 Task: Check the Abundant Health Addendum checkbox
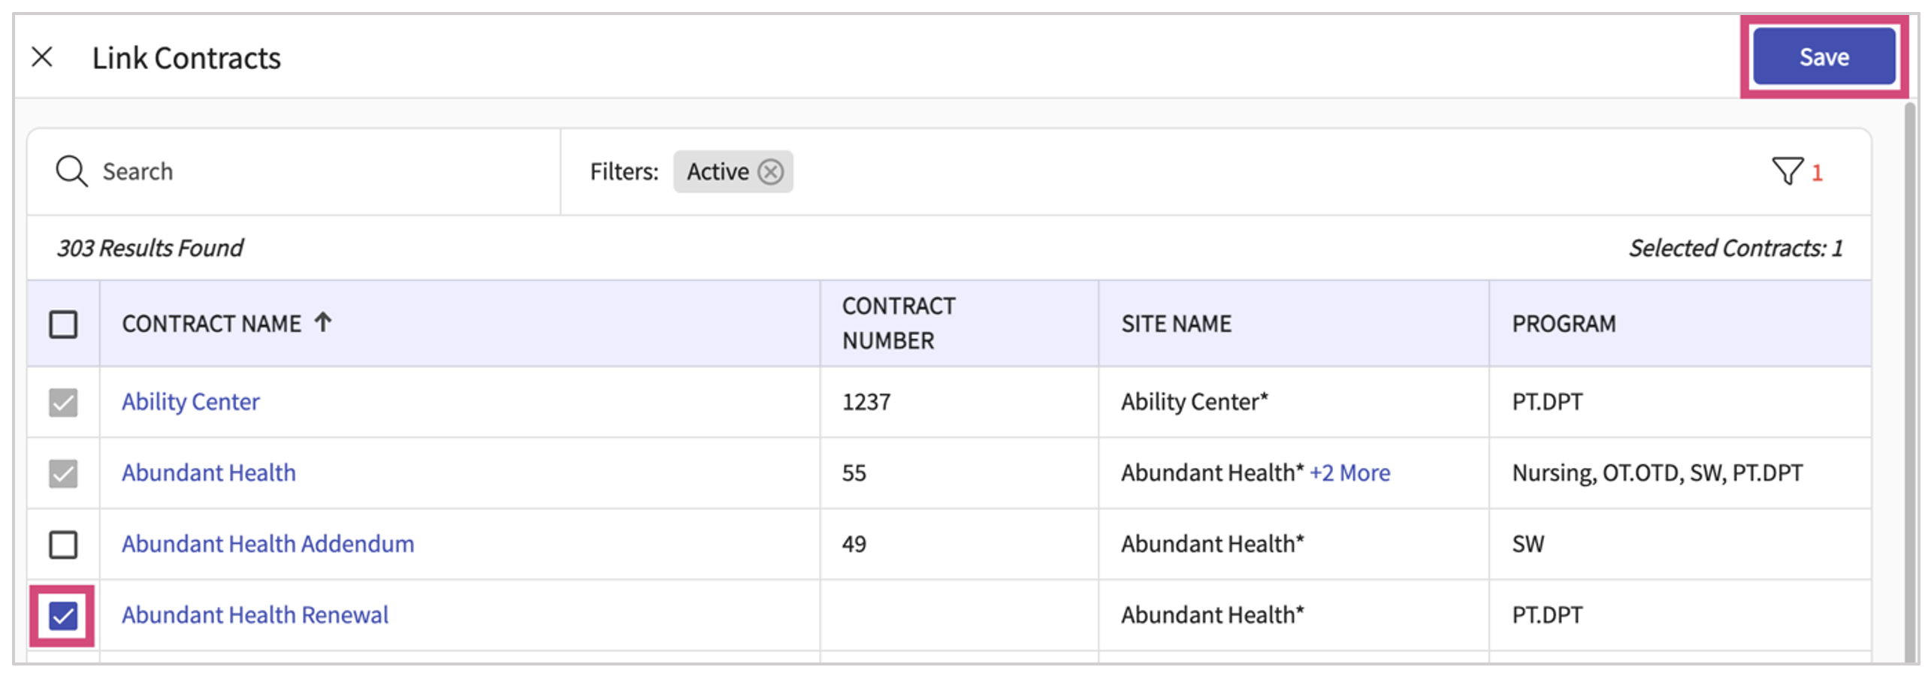pyautogui.click(x=63, y=545)
